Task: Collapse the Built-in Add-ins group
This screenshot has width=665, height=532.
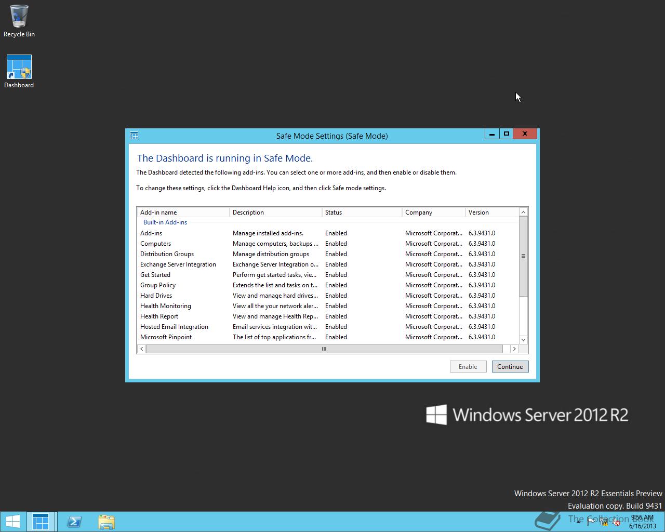Action: point(165,222)
